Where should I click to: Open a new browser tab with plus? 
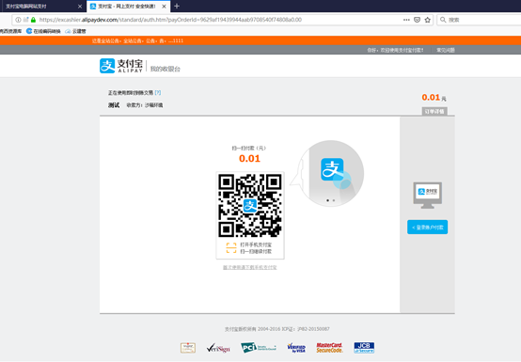click(x=177, y=6)
